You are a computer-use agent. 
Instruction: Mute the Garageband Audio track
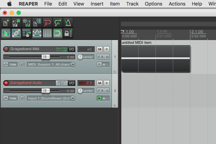[100, 83]
